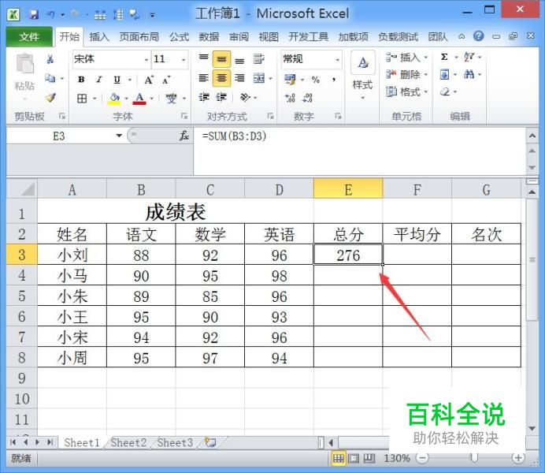This screenshot has height=473, width=545.
Task: Switch to the 插入 ribbon tab
Action: (x=99, y=37)
